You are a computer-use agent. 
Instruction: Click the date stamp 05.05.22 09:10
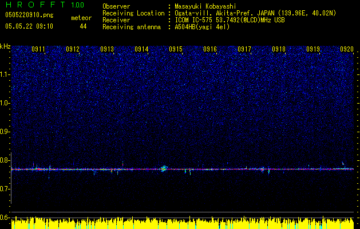[29, 26]
